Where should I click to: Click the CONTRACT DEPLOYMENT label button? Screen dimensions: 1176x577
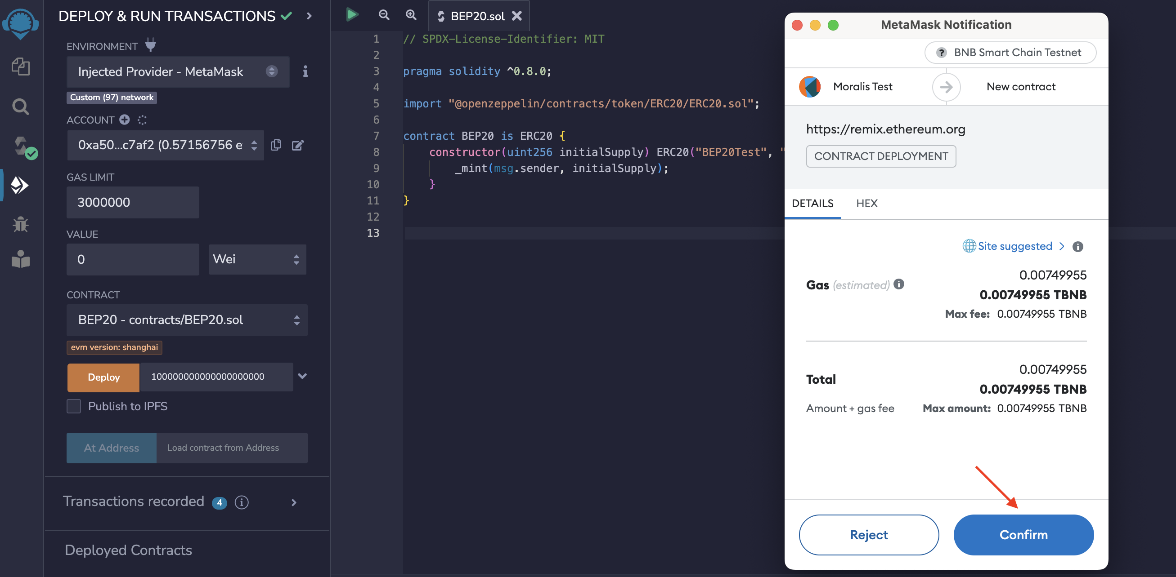(881, 156)
